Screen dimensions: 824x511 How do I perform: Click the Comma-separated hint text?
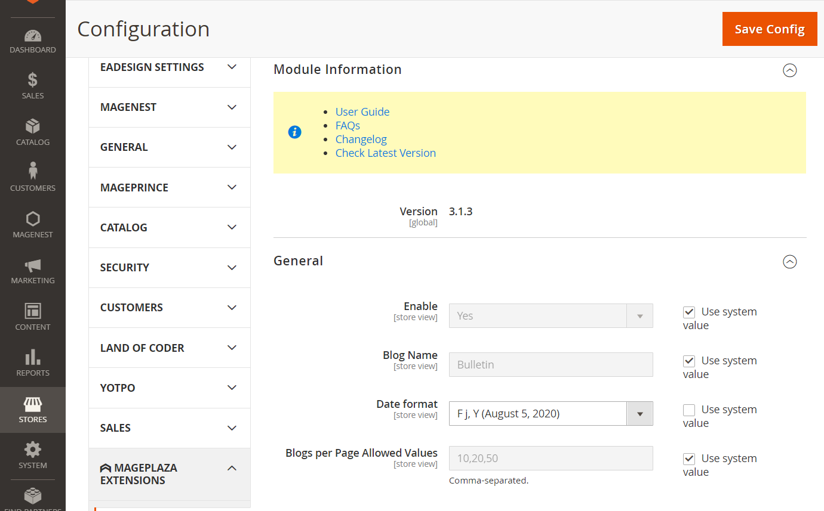coord(488,481)
